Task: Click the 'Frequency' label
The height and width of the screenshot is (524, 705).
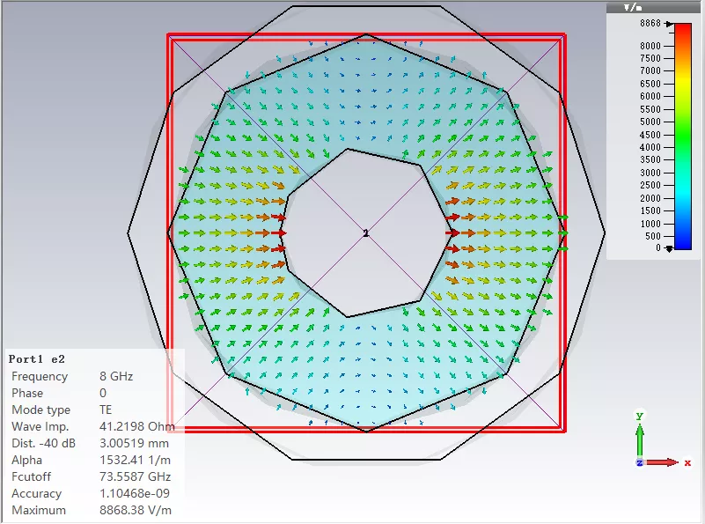Action: tap(40, 376)
